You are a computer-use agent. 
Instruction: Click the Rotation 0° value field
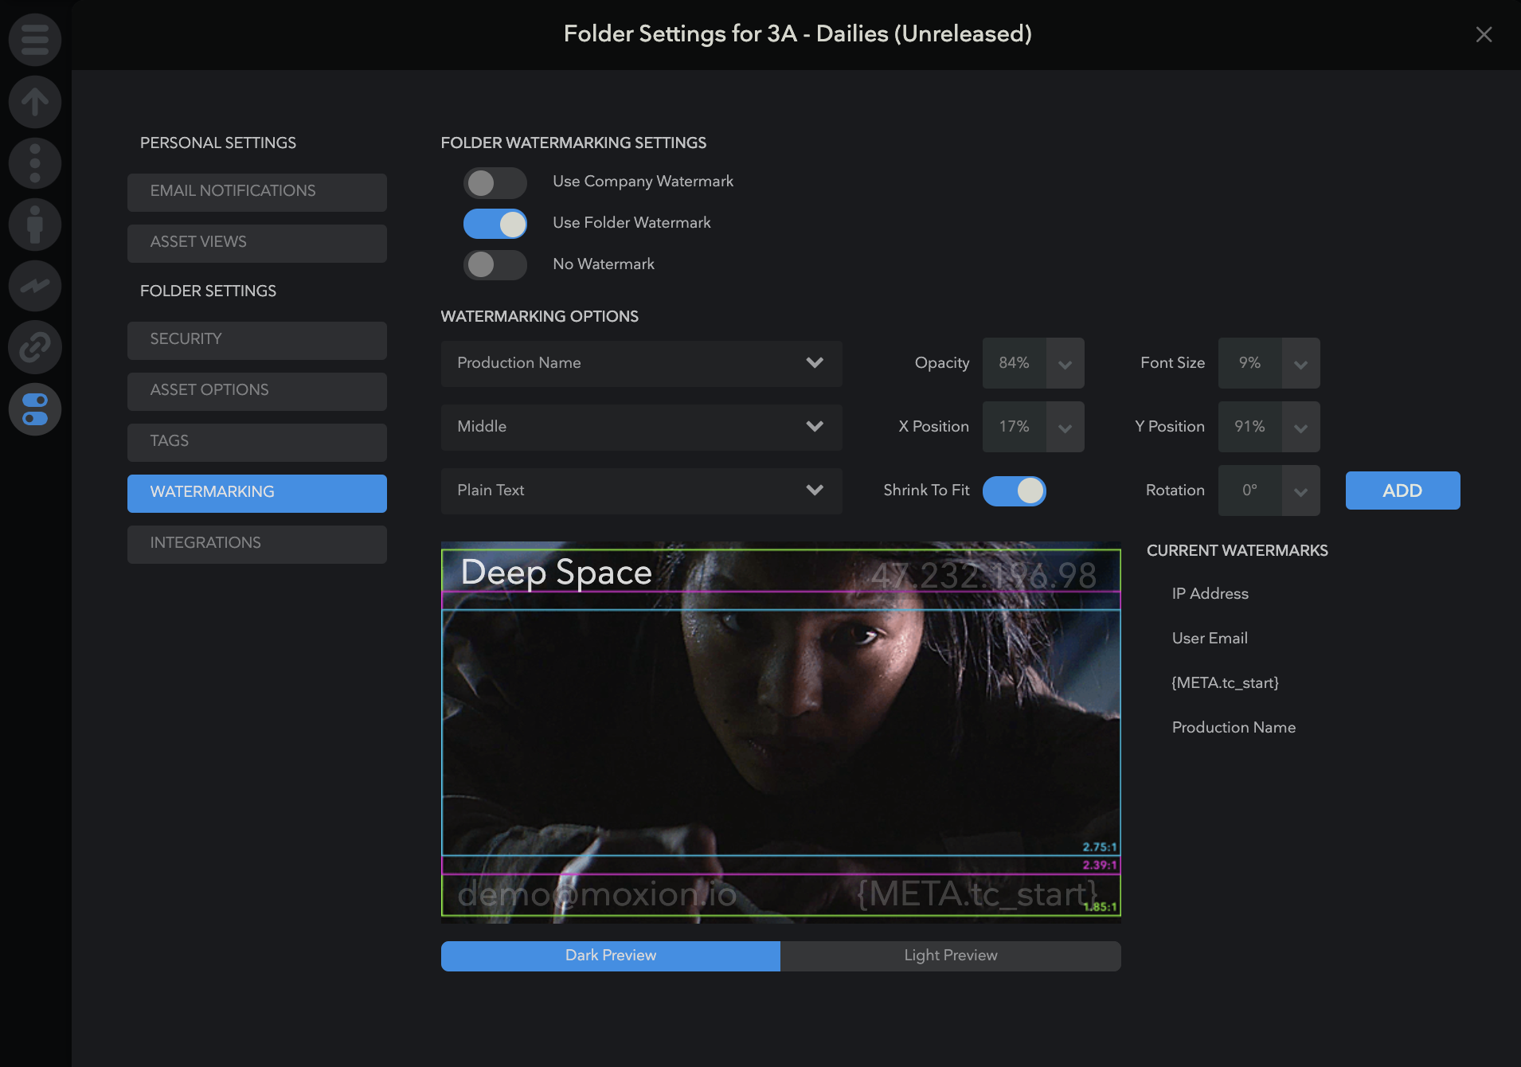(x=1250, y=491)
